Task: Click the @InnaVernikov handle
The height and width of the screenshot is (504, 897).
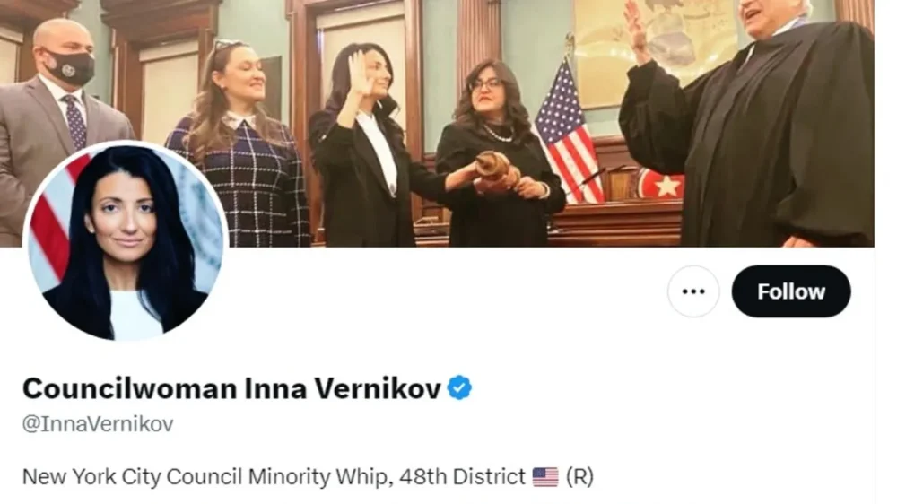Action: 98,424
